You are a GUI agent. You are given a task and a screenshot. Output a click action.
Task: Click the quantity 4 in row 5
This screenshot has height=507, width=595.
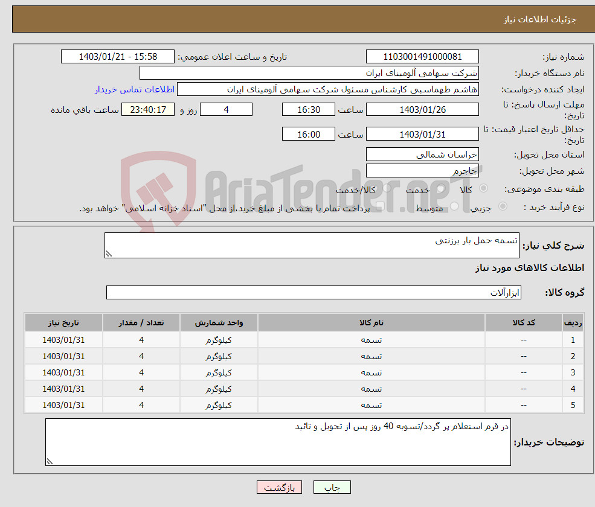click(141, 406)
